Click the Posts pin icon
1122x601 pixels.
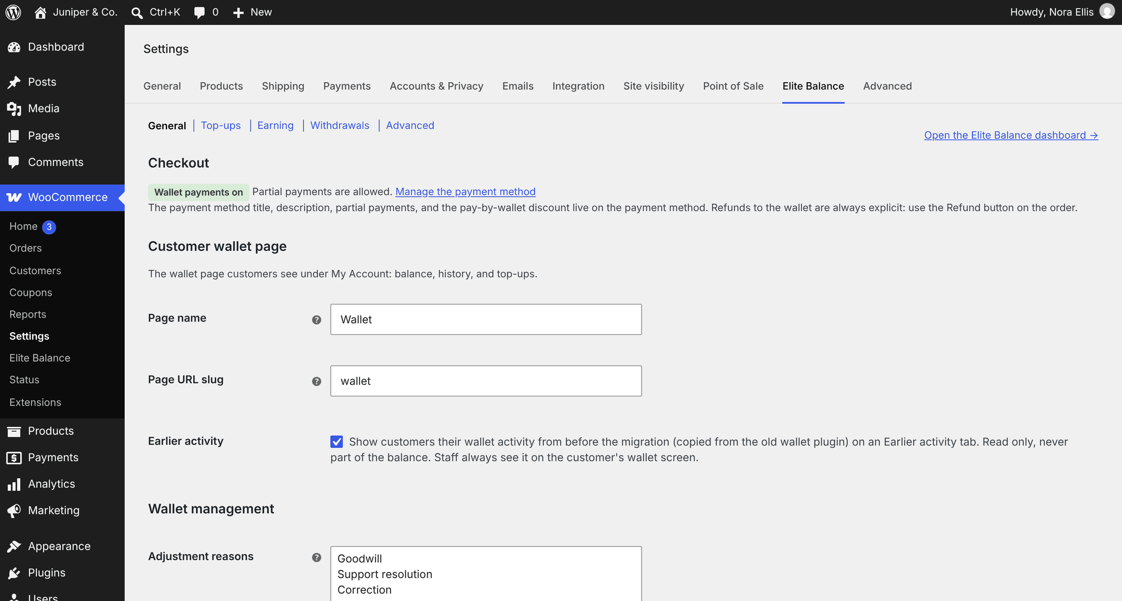click(x=14, y=82)
